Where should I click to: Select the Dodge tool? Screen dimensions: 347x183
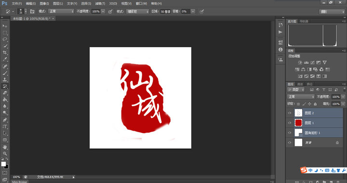point(5,113)
